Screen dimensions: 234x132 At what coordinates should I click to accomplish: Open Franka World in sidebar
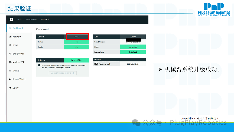pos(19,79)
